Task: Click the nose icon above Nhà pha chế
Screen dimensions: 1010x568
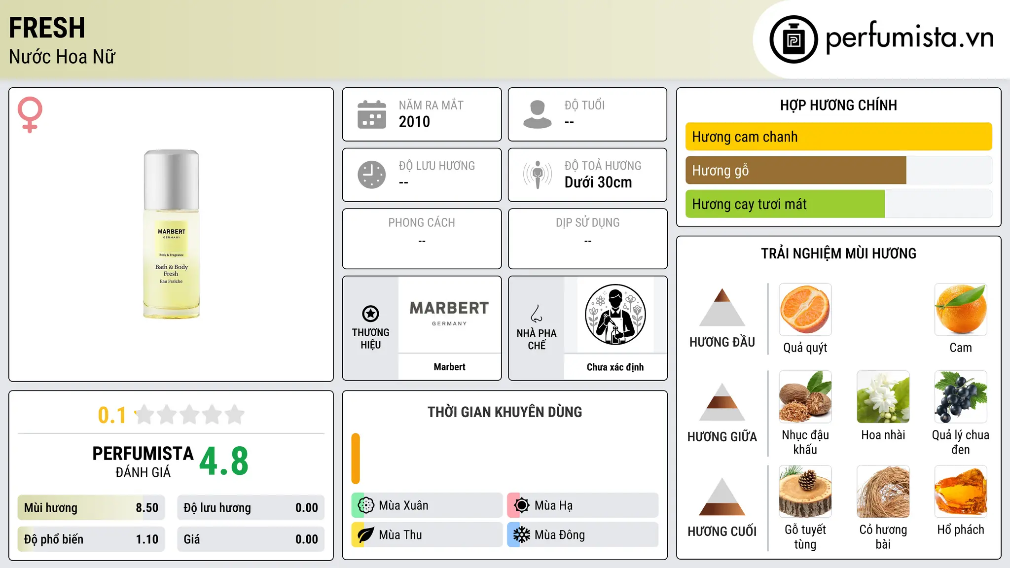Action: click(x=537, y=314)
